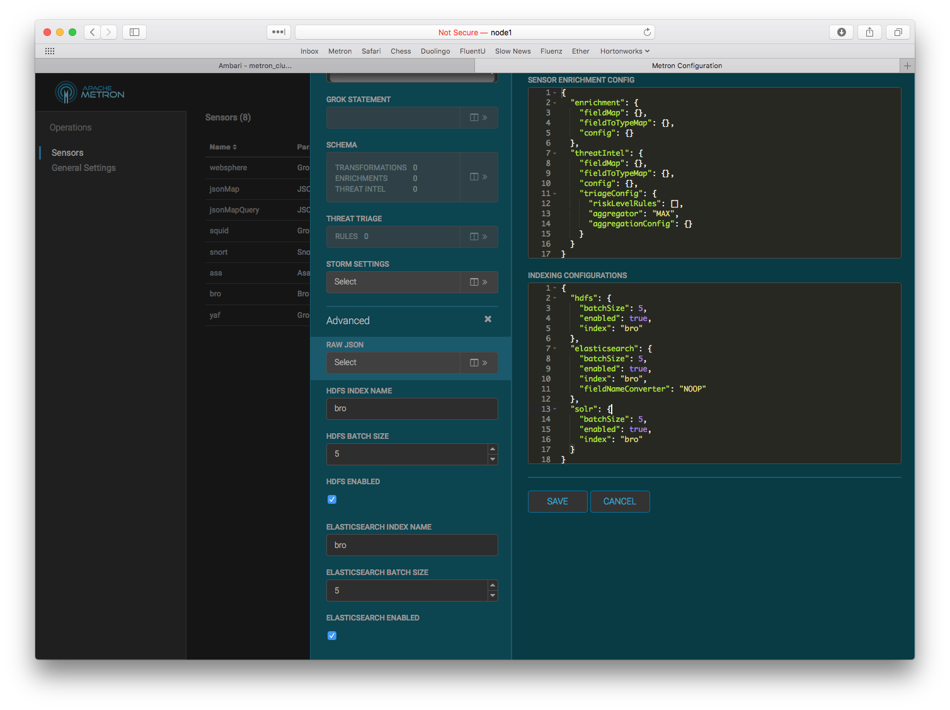
Task: Open the Duolingo bookmark
Action: [435, 51]
